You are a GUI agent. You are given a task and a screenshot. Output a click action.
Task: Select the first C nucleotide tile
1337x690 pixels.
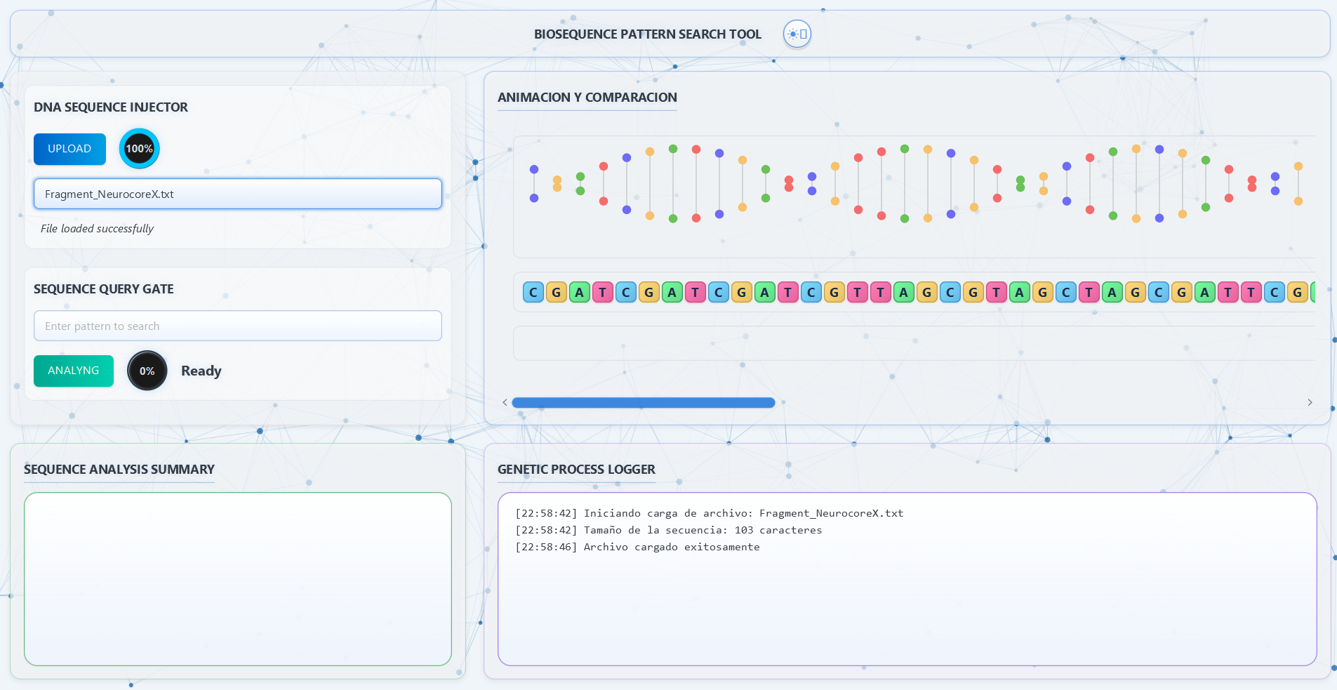click(533, 292)
